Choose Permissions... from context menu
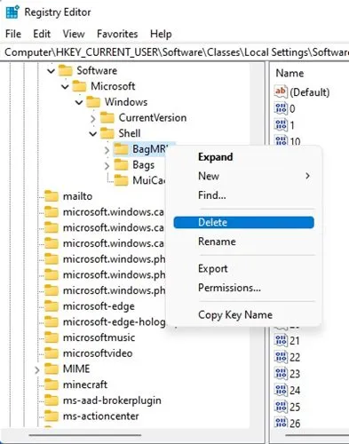Screen dimensions: 349x444 229,288
